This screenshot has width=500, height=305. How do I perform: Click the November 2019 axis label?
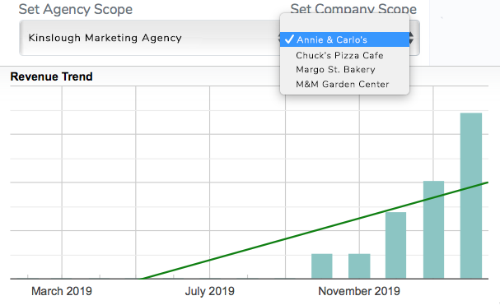359,291
